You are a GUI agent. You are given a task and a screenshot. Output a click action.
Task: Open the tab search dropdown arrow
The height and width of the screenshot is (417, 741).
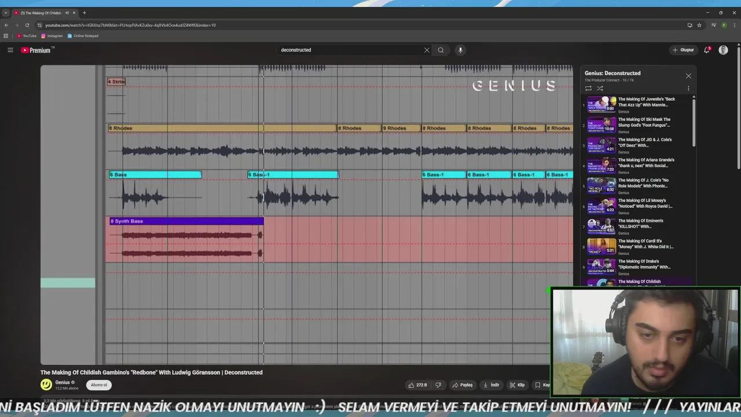[6, 13]
